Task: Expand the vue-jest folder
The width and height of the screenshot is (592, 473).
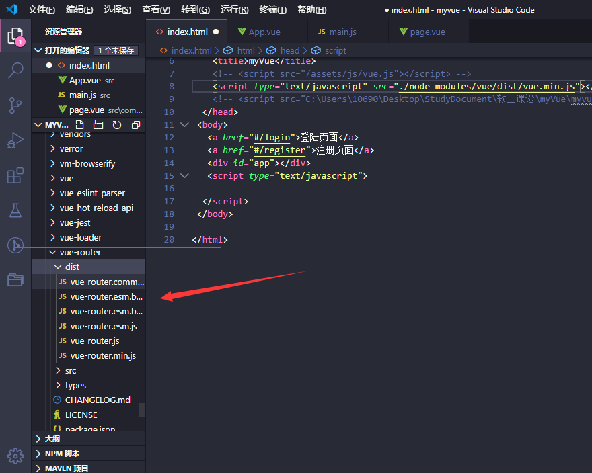Action: 88,222
